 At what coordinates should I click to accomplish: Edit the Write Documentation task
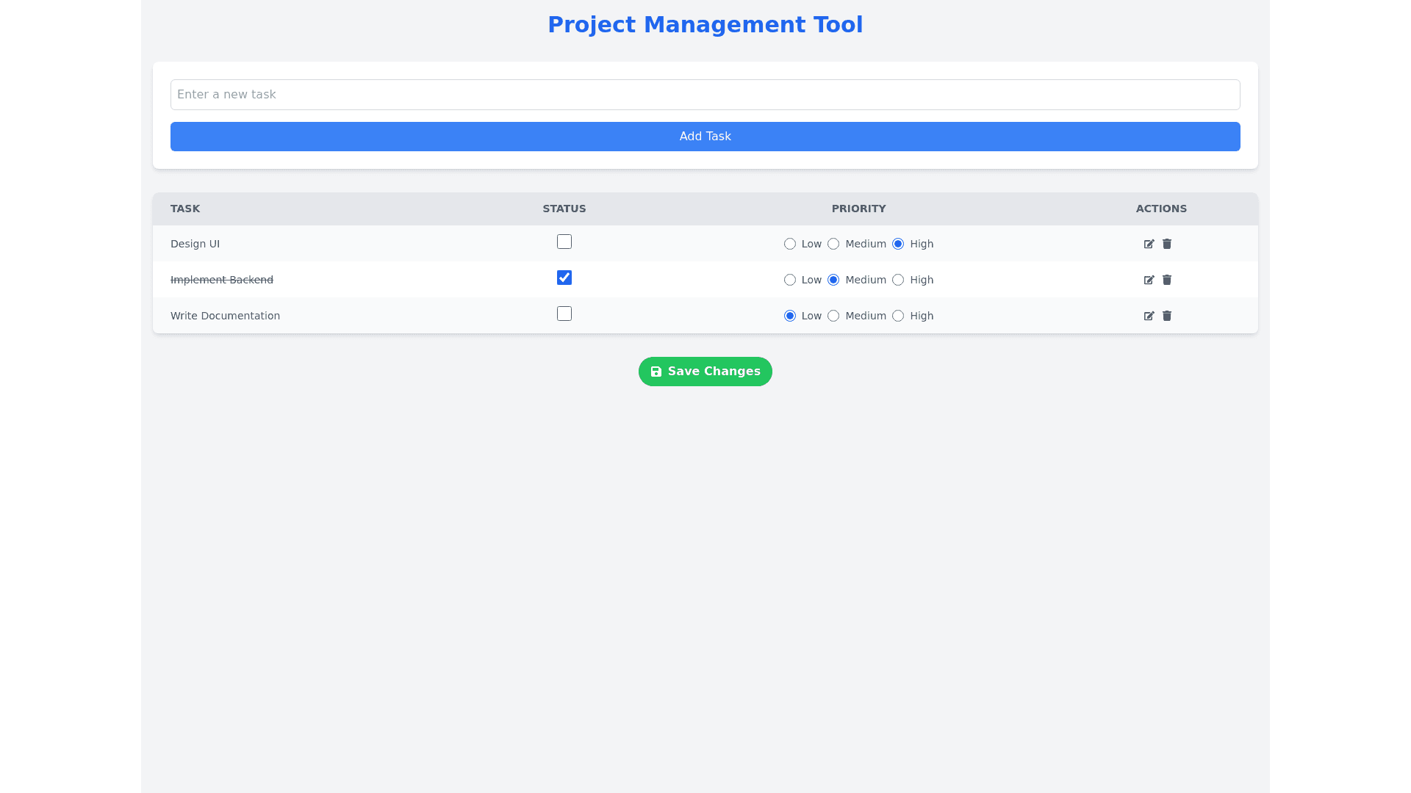pyautogui.click(x=1149, y=316)
